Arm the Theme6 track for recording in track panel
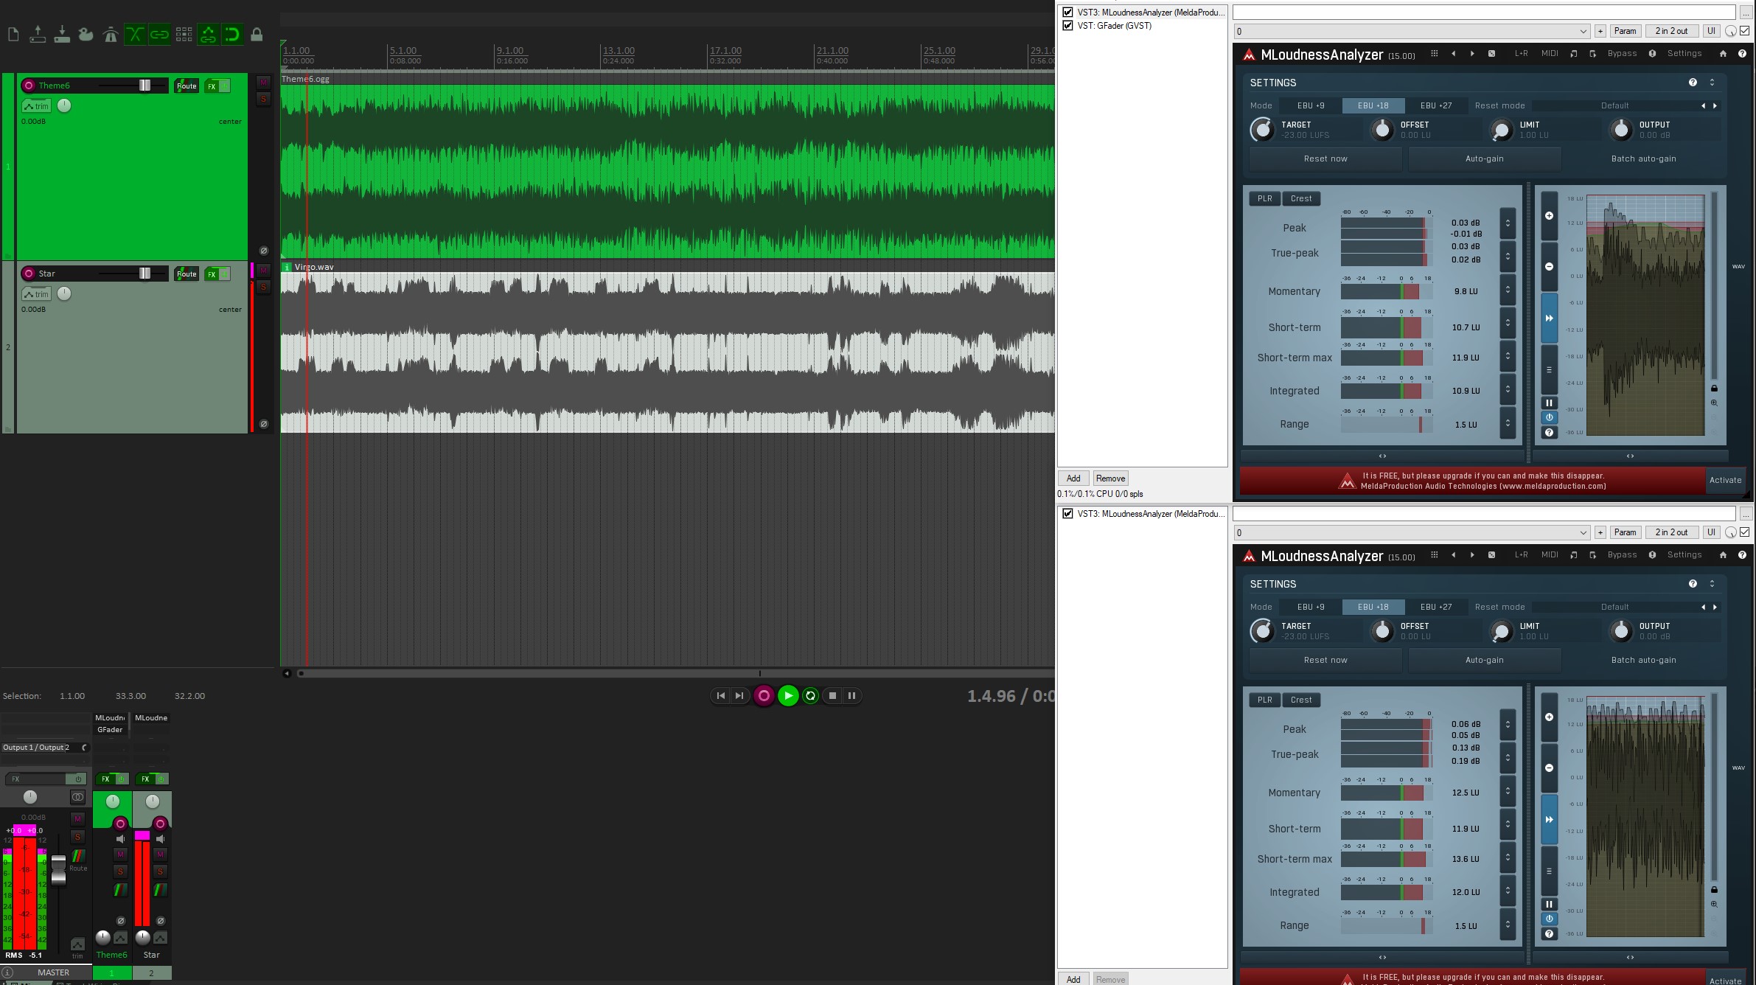The width and height of the screenshot is (1756, 985). 29,86
